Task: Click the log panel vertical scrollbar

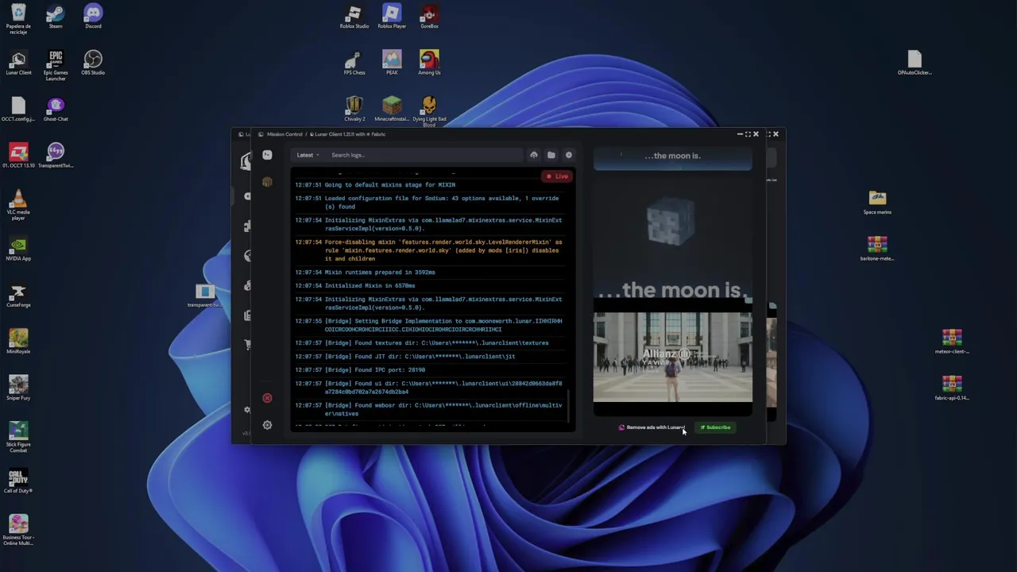Action: [570, 406]
